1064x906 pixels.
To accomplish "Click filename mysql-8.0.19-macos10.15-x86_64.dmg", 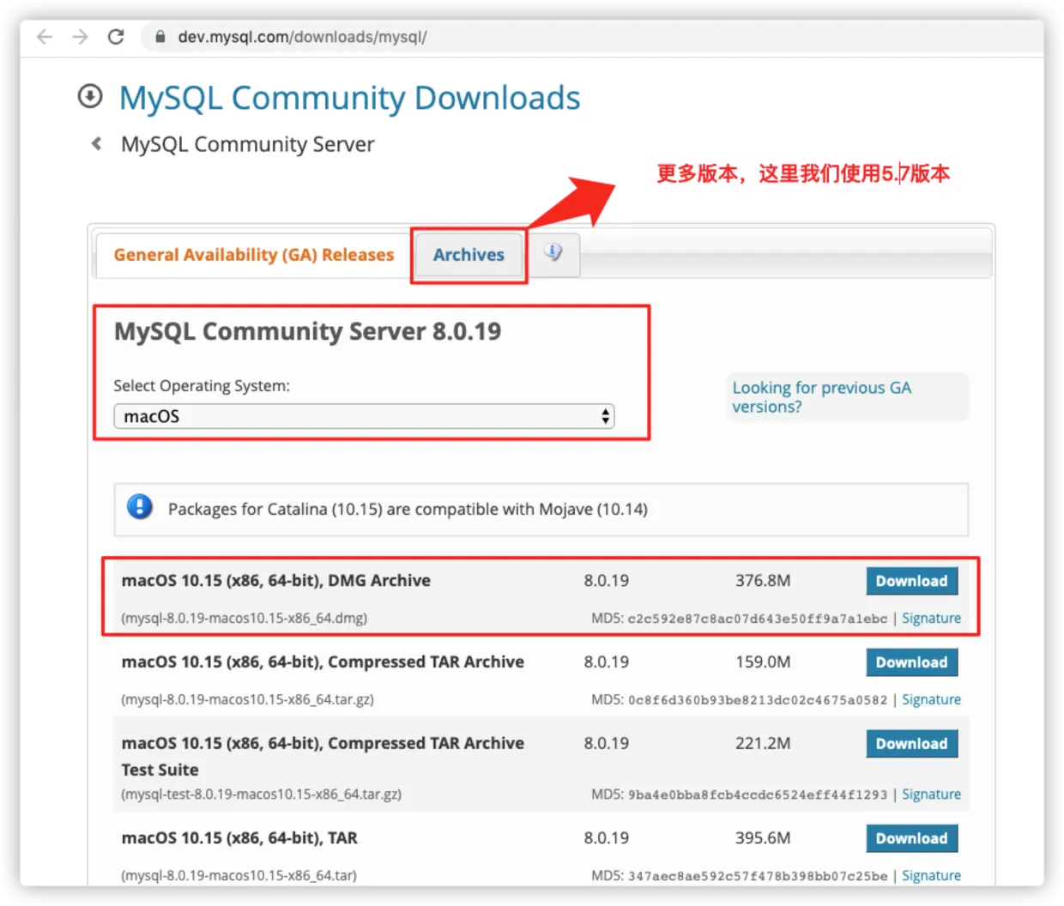I will tap(244, 618).
